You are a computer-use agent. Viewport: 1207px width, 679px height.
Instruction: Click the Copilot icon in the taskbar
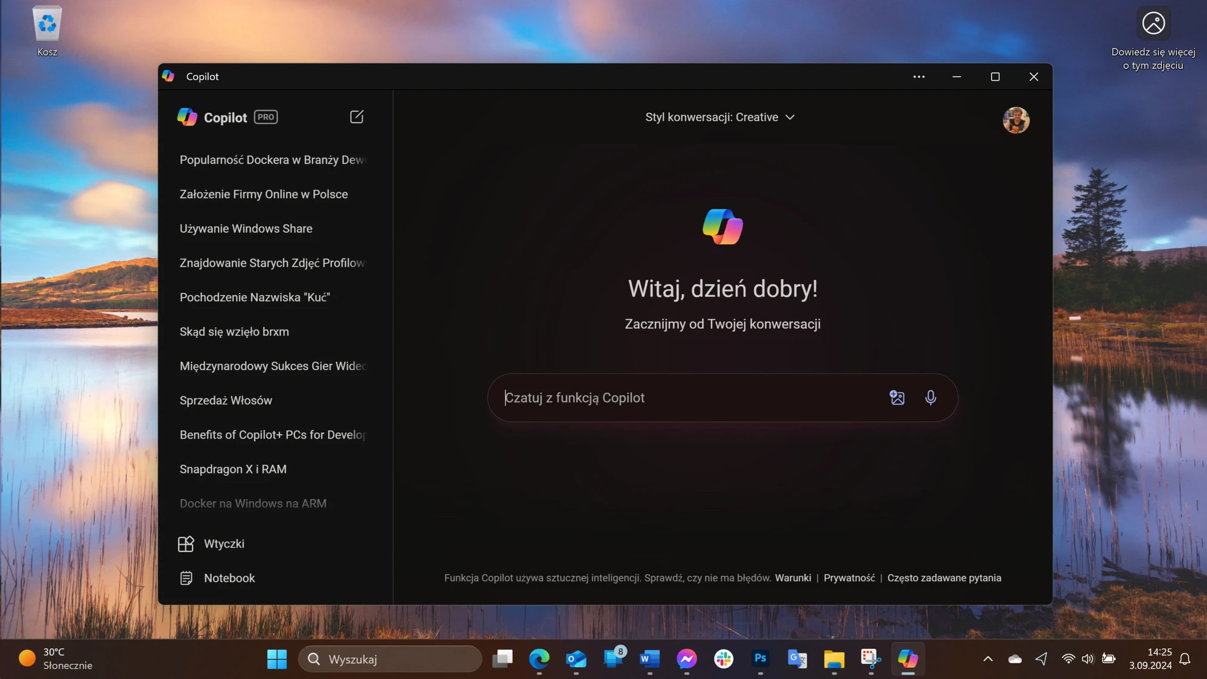click(908, 659)
